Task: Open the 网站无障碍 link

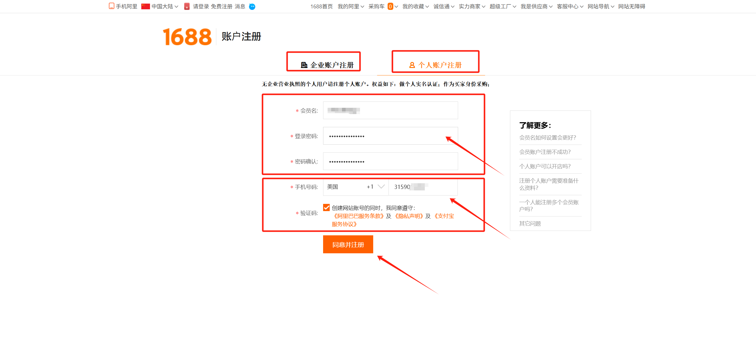Action: [x=631, y=6]
